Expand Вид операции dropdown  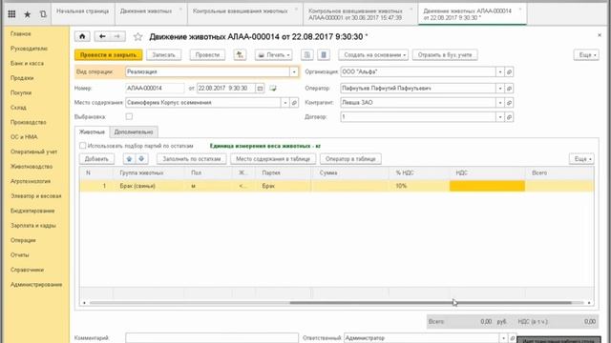point(294,72)
